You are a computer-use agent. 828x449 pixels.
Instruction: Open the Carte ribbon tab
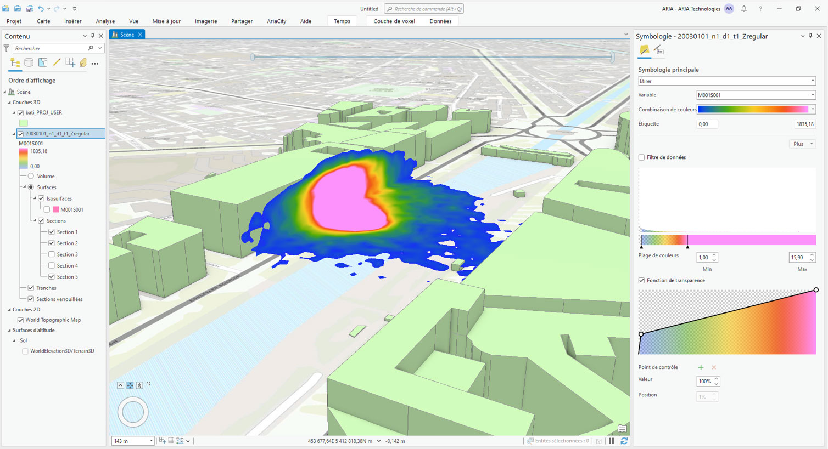[x=43, y=21]
